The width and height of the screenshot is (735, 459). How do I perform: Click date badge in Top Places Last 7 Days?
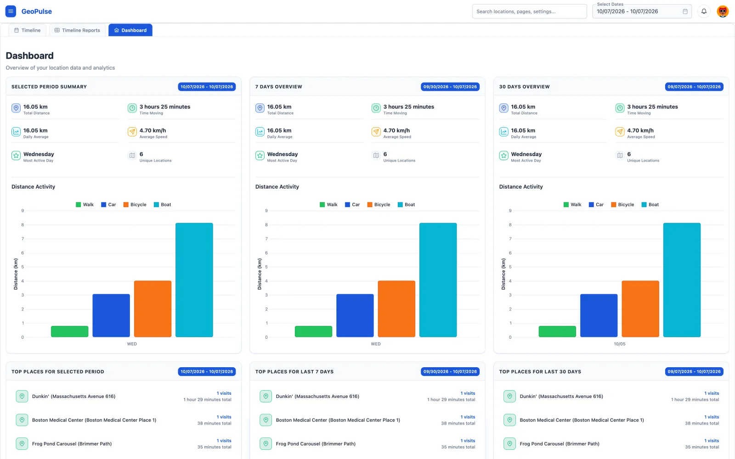pos(450,372)
